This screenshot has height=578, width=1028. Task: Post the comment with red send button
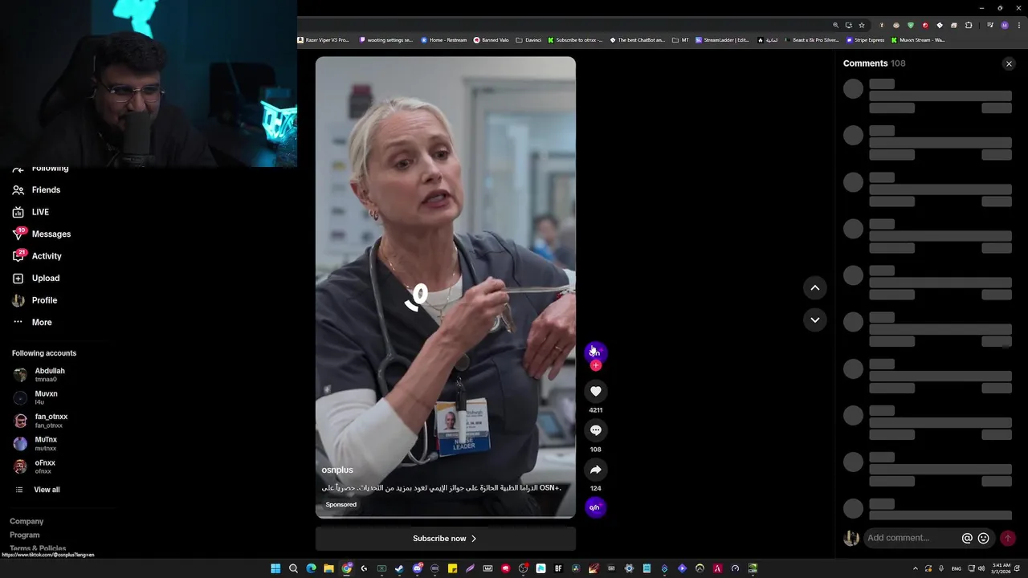point(1008,538)
